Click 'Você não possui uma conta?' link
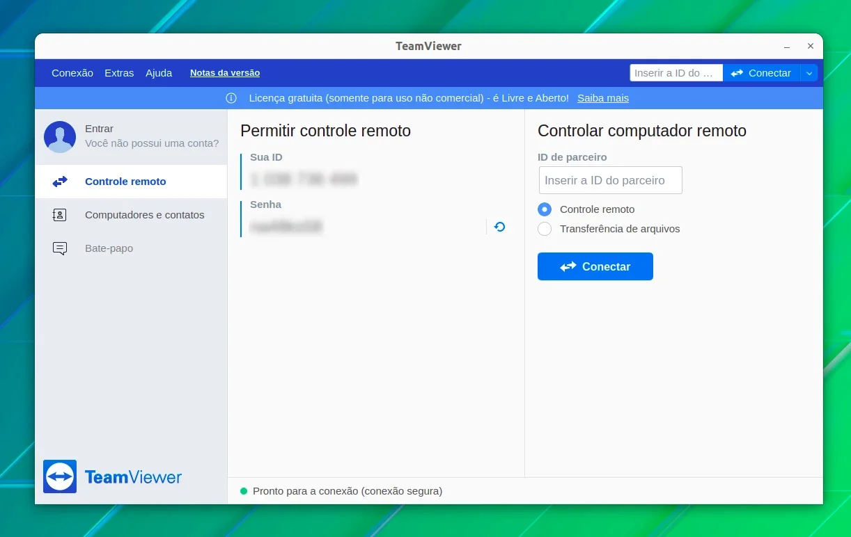 152,143
